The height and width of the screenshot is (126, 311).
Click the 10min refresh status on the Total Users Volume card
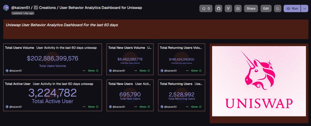click(x=93, y=71)
